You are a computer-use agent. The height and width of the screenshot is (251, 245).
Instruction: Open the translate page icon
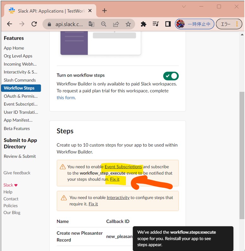tap(91, 24)
